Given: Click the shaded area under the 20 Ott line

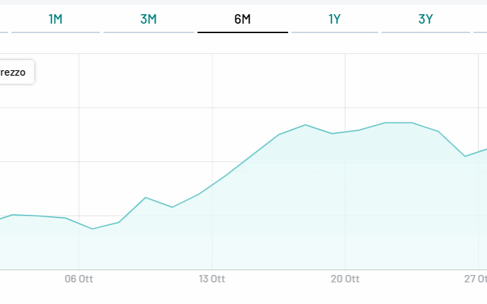Looking at the screenshot, I should click(x=345, y=203).
